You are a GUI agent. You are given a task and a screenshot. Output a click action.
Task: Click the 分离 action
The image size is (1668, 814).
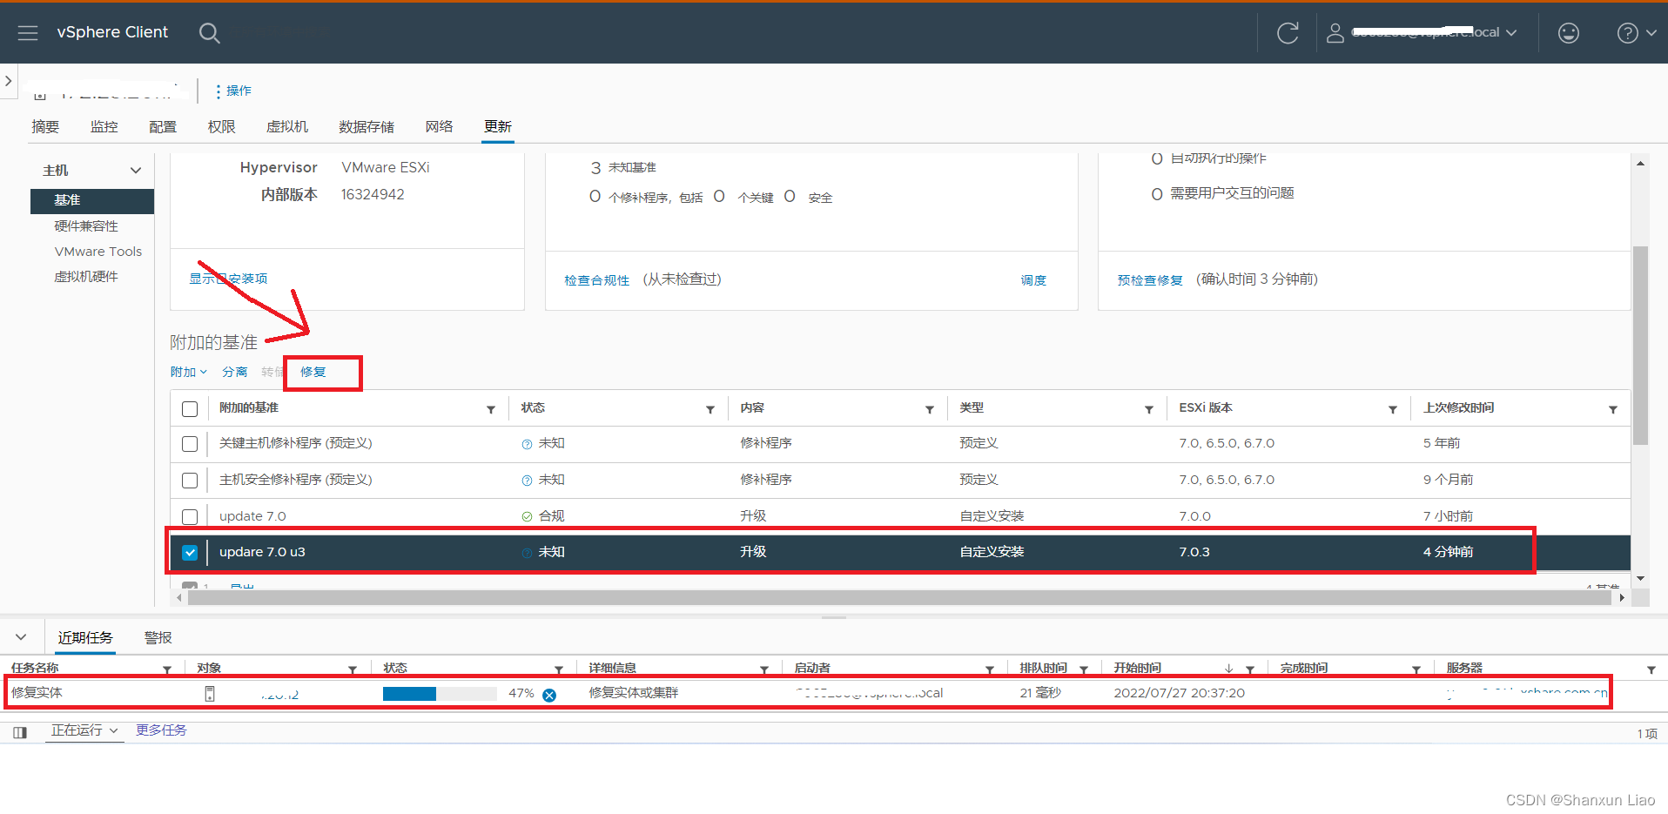(235, 372)
